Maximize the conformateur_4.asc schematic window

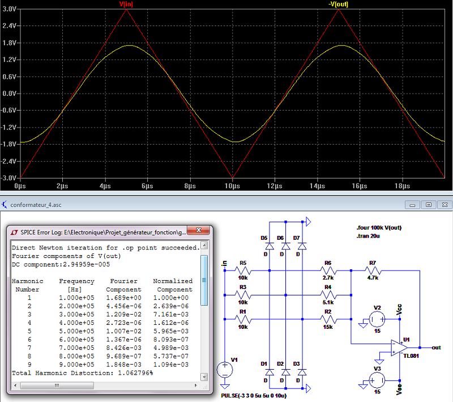(429, 205)
